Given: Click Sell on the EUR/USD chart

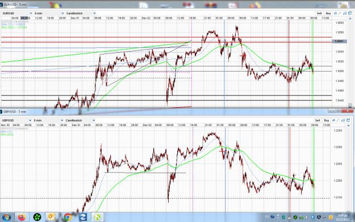Looking at the screenshot, I should coord(319,14).
